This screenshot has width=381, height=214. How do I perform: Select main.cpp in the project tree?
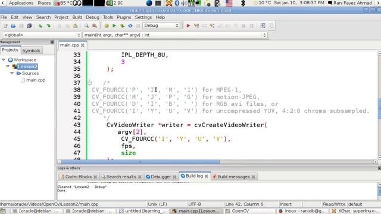pyautogui.click(x=36, y=80)
